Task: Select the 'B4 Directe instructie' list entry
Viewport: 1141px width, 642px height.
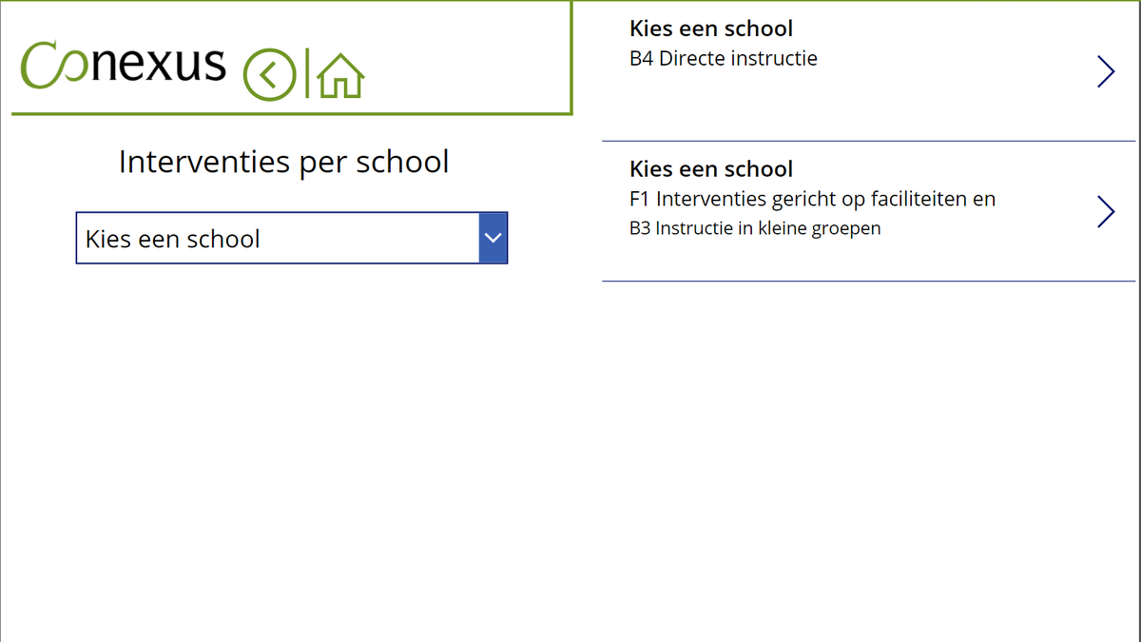Action: click(x=723, y=59)
